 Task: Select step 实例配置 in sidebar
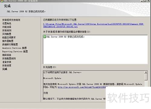pyautogui.click(x=7, y=34)
